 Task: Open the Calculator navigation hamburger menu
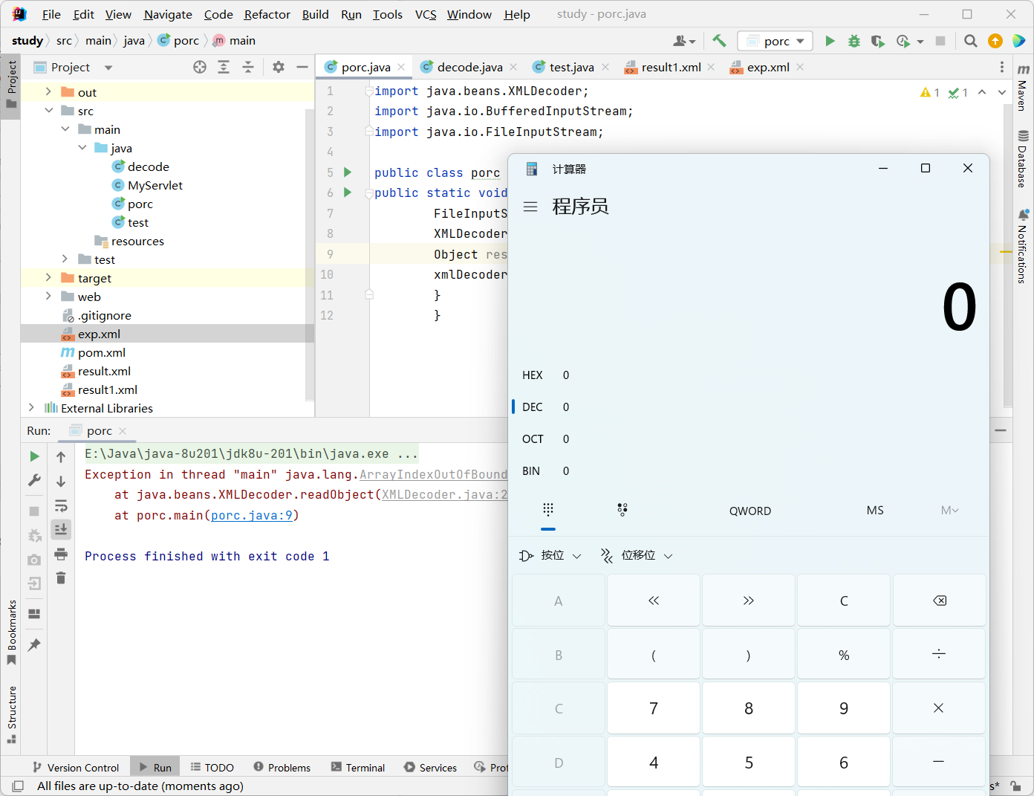530,207
